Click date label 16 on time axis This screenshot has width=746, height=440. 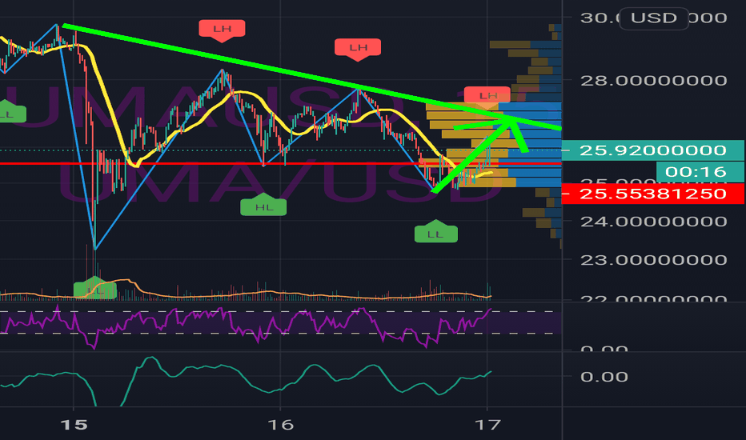281,424
